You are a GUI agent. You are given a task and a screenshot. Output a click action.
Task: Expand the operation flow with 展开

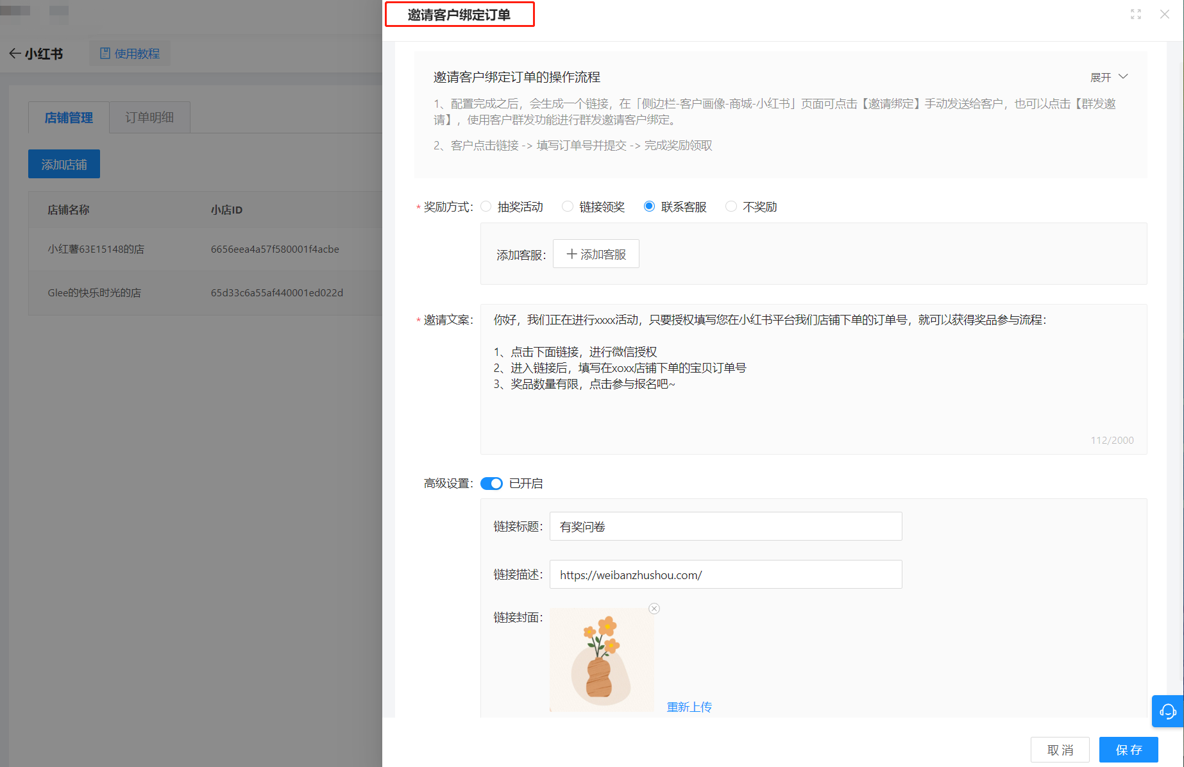pyautogui.click(x=1108, y=77)
